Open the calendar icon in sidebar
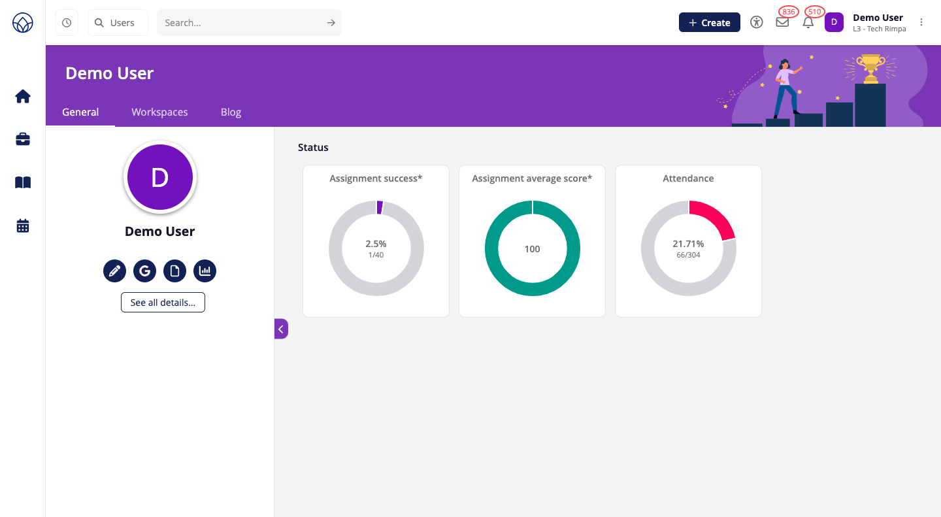 (x=23, y=226)
